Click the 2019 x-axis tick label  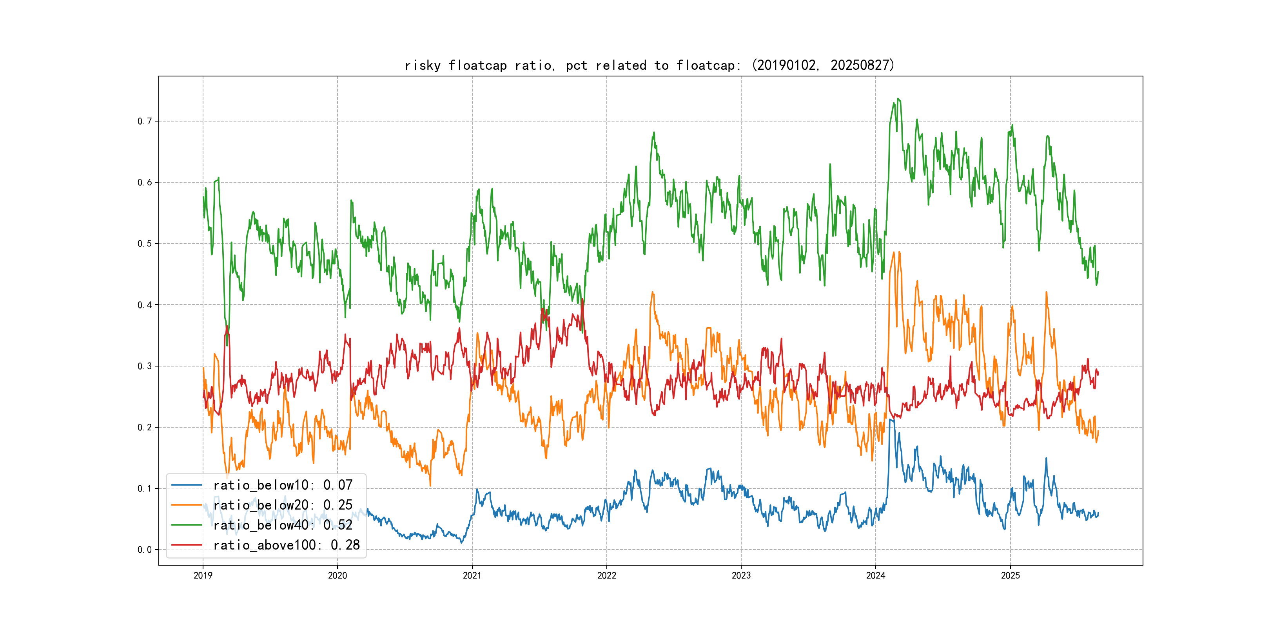203,575
